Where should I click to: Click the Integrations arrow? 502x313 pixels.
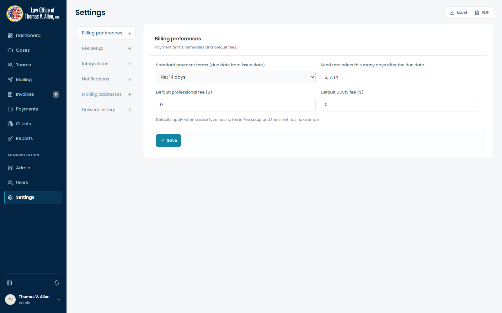129,64
